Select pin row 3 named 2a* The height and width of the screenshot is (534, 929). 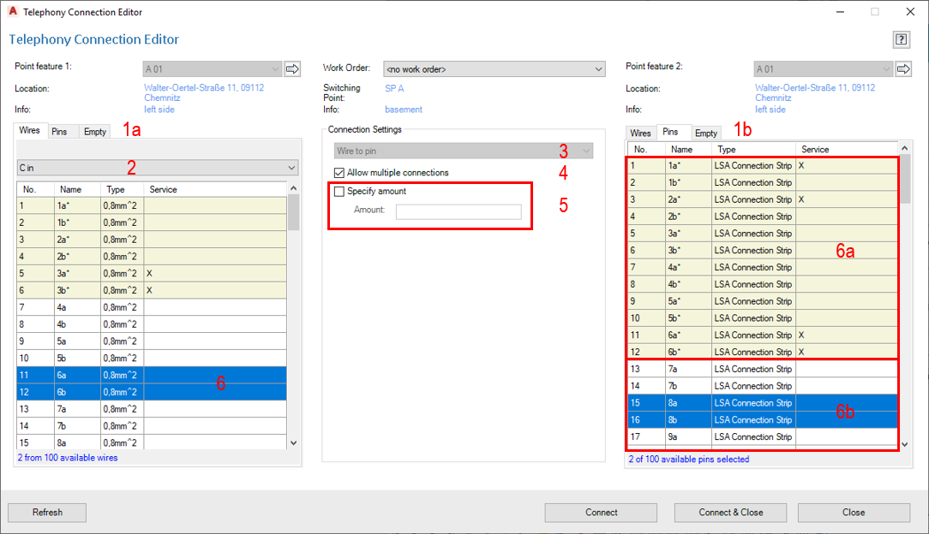[763, 199]
